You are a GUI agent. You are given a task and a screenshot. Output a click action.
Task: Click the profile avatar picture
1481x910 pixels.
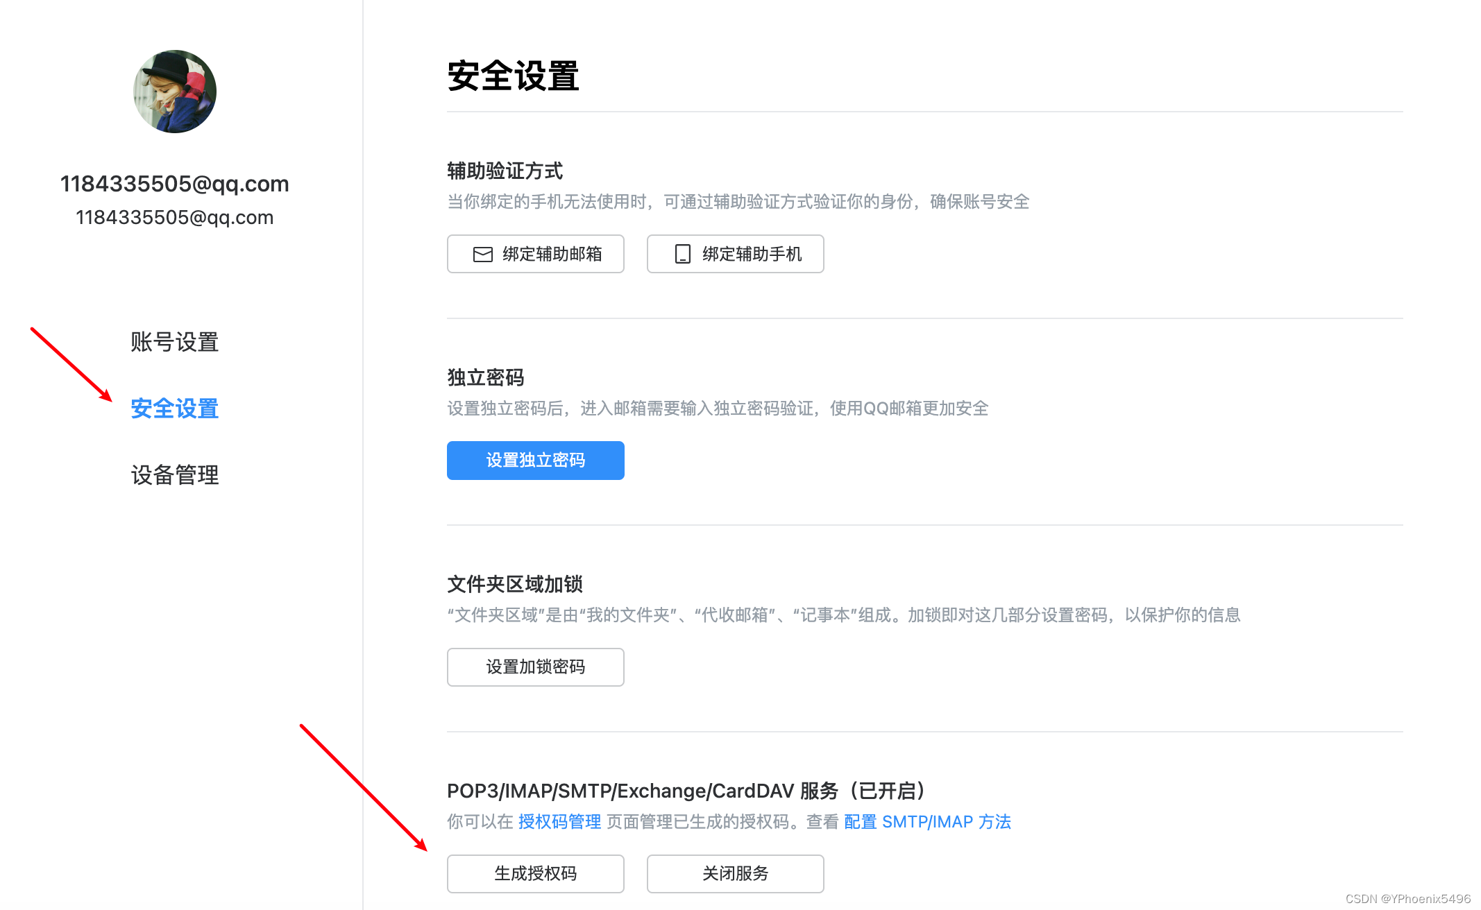click(x=175, y=92)
